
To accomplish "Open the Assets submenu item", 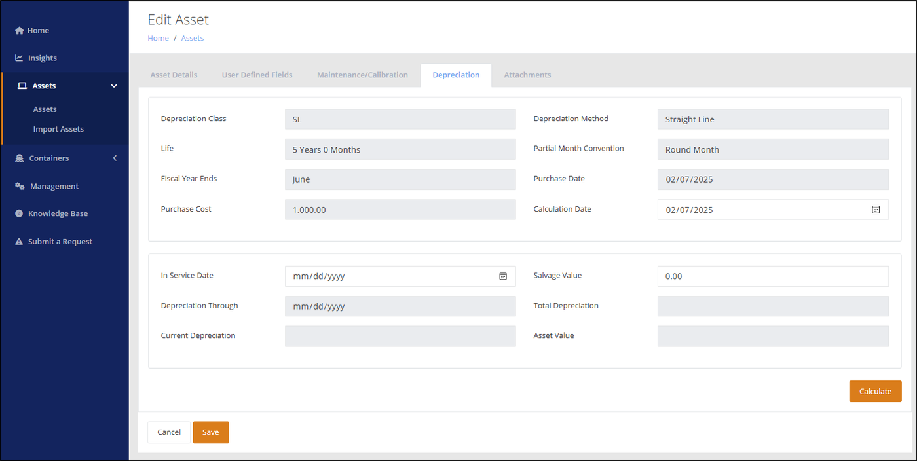I will pyautogui.click(x=45, y=109).
